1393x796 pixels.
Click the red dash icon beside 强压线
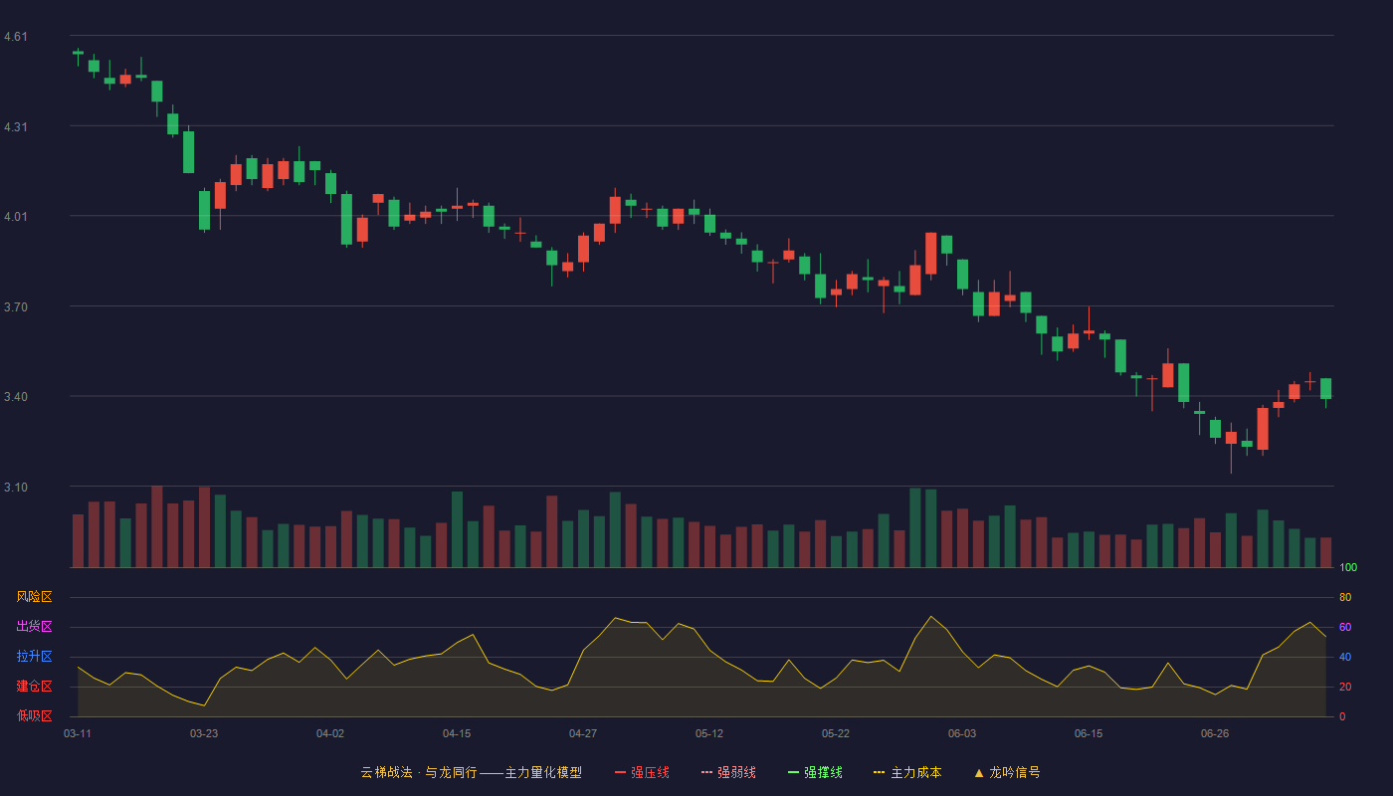620,772
